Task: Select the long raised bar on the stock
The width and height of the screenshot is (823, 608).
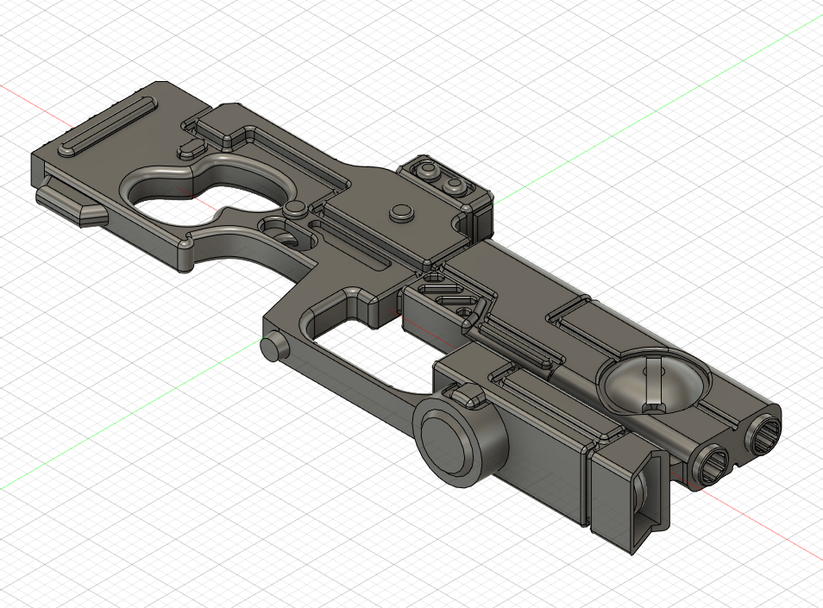Action: [108, 126]
